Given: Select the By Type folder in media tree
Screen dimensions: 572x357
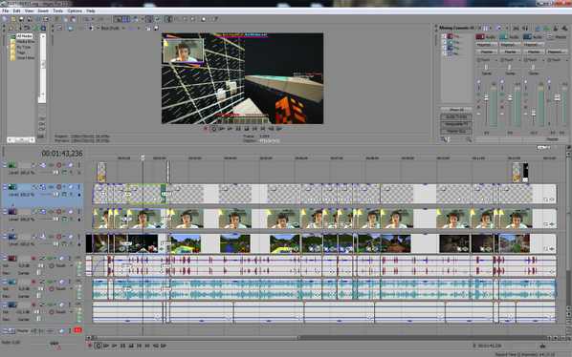Looking at the screenshot, I should tap(23, 47).
